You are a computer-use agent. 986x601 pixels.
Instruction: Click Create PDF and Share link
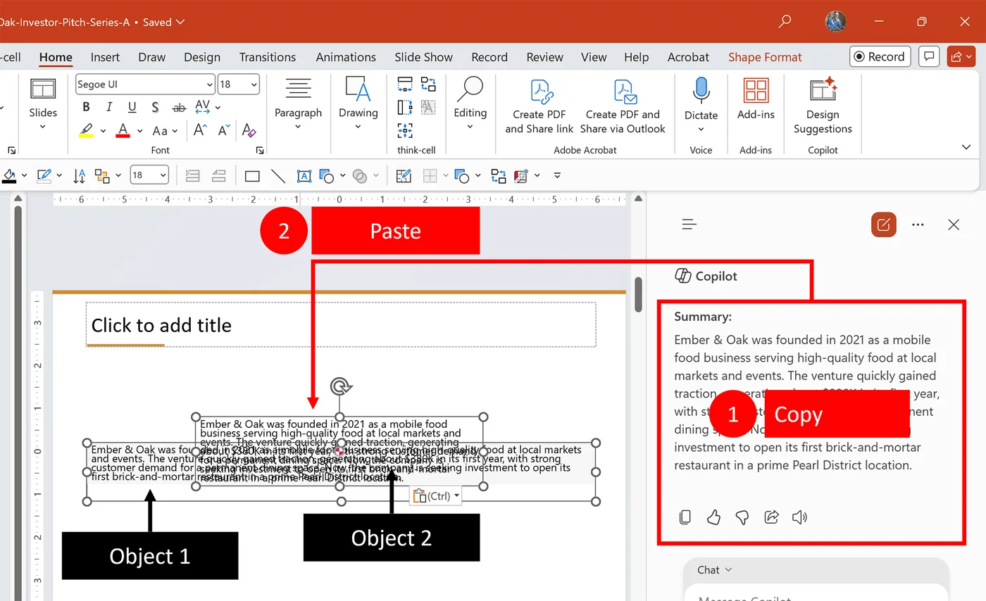(x=539, y=107)
